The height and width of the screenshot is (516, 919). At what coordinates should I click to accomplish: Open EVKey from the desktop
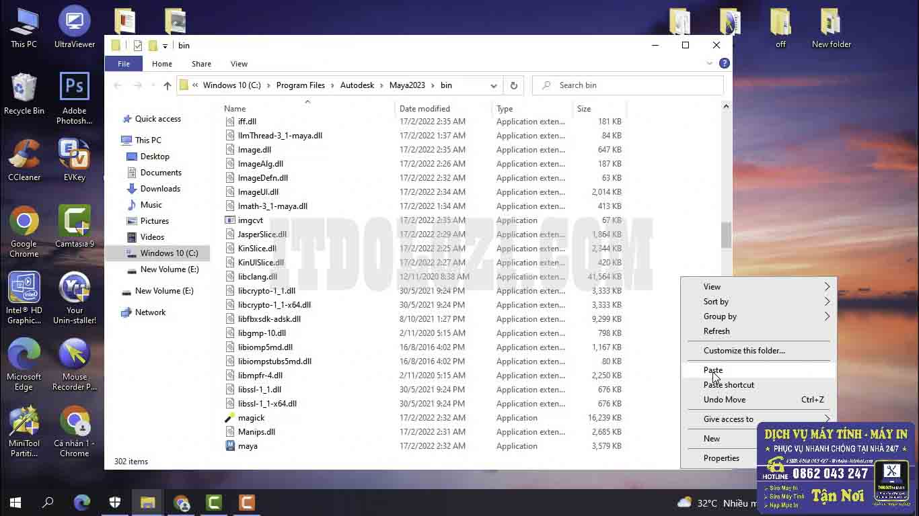coord(74,153)
